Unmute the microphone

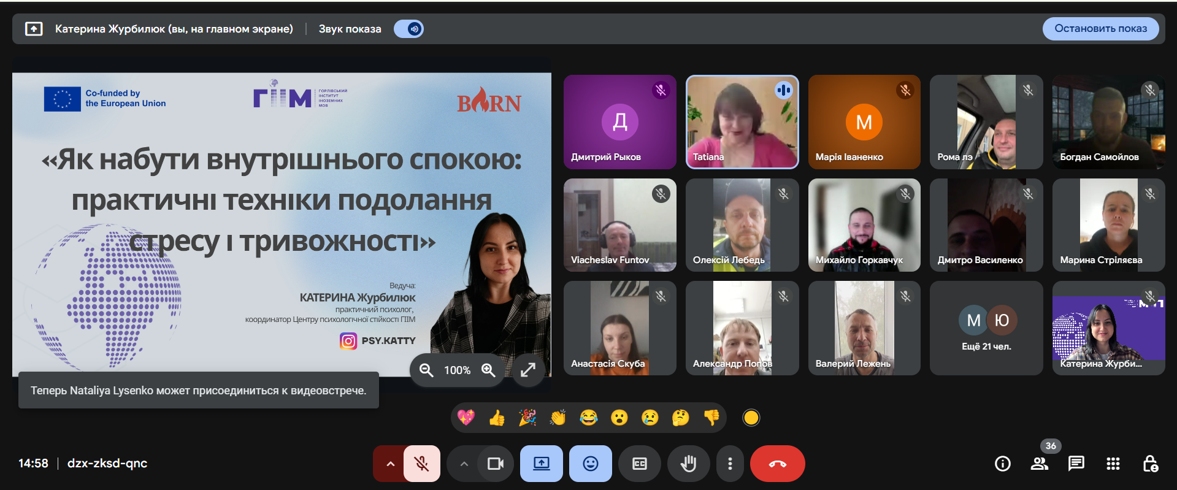pos(422,464)
